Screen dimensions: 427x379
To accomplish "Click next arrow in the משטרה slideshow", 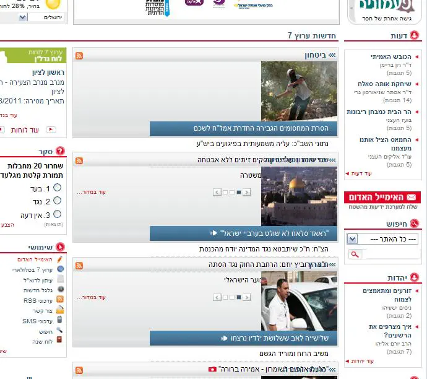I will 217,193.
